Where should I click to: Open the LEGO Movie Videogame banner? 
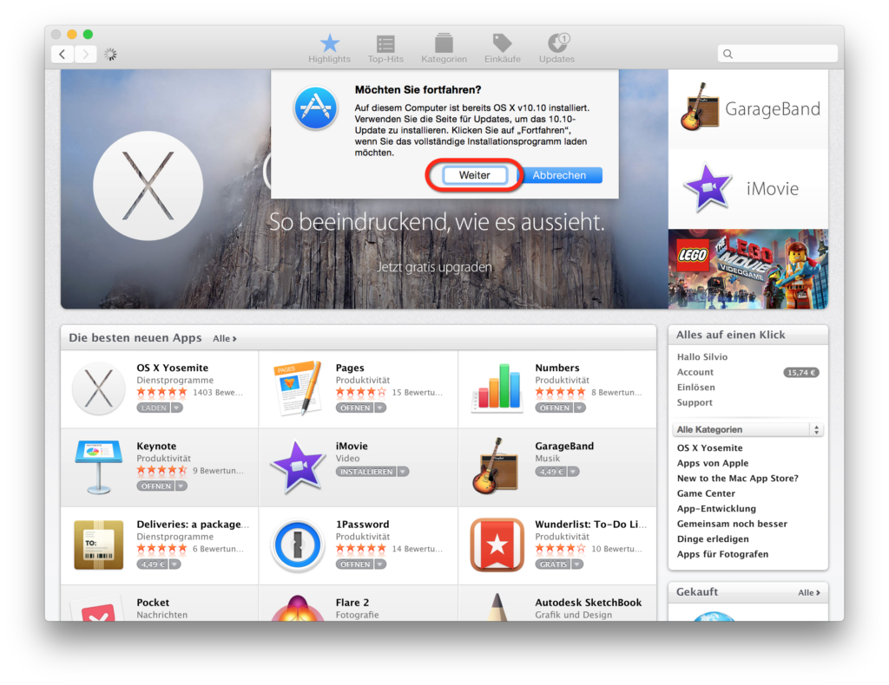tap(748, 269)
